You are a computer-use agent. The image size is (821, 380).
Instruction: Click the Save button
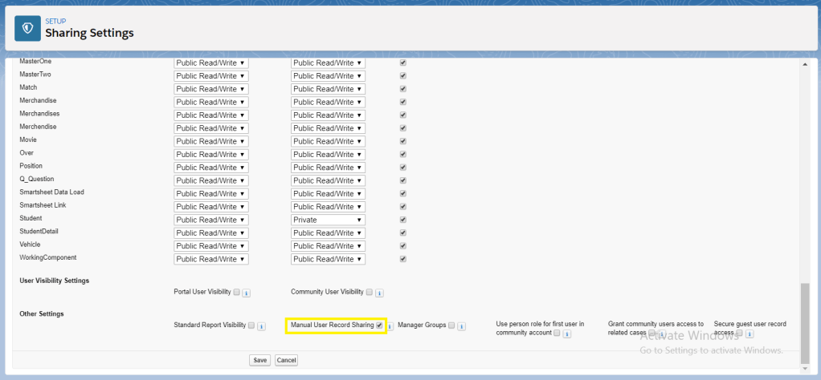click(x=260, y=360)
